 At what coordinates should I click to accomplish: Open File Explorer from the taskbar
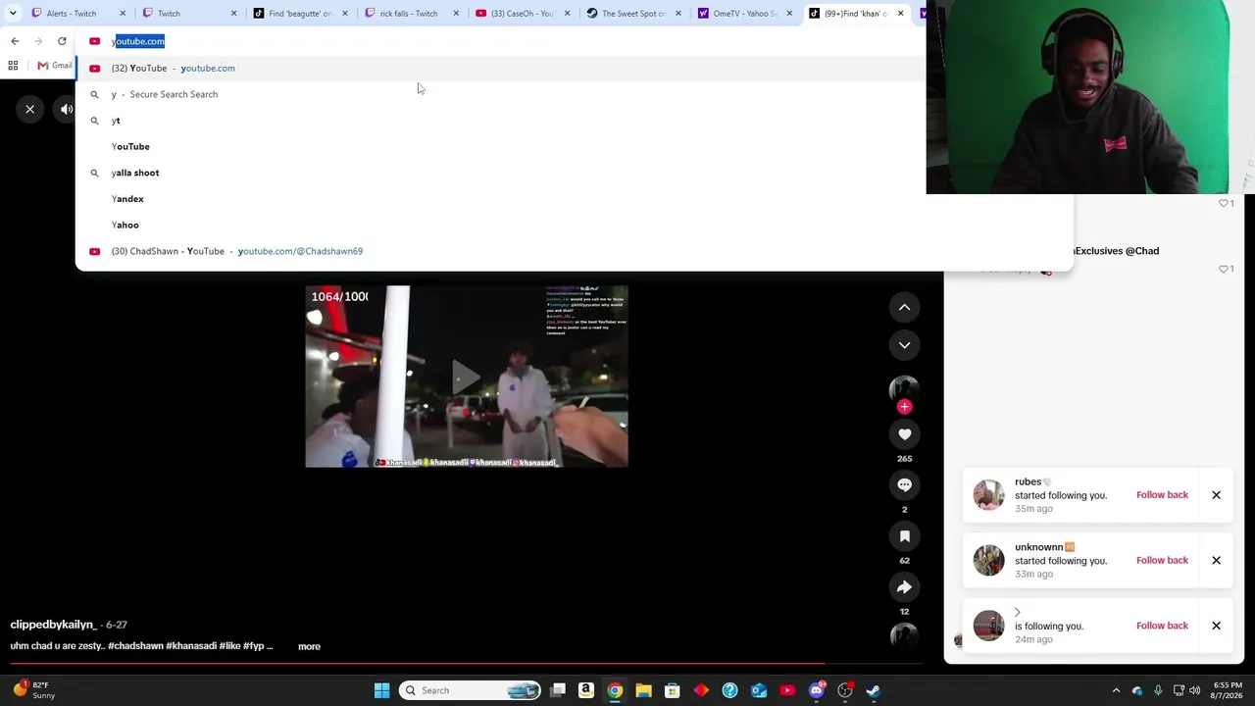(643, 690)
